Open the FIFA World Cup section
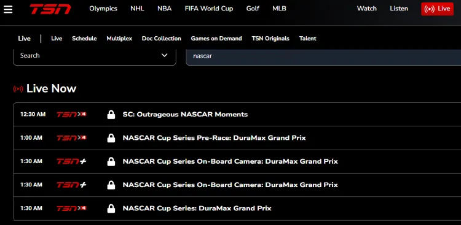The width and height of the screenshot is (461, 225). tap(209, 9)
